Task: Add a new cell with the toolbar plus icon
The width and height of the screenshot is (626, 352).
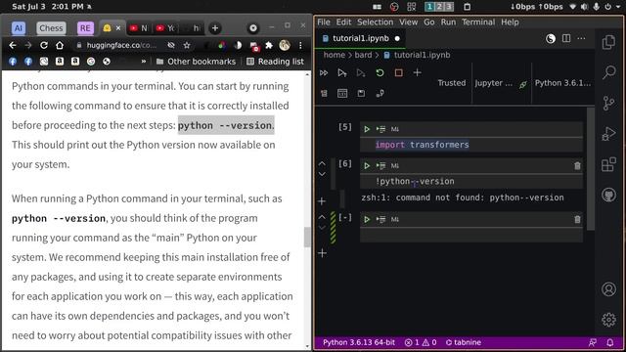Action: pyautogui.click(x=418, y=73)
